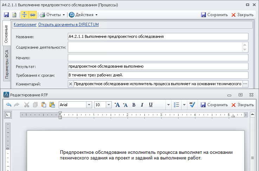Expand the formatting toolbar overflow arrow
This screenshot has height=171, width=259.
(168, 105)
